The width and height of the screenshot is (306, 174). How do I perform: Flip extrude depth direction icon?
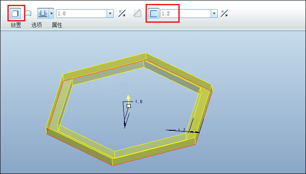[122, 14]
